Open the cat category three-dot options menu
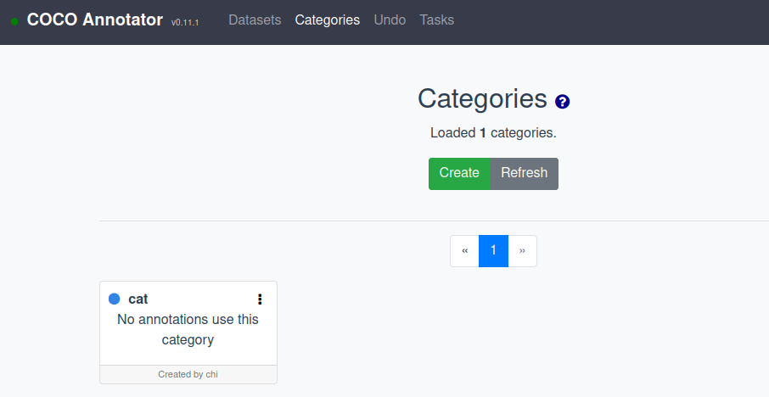769x397 pixels. coord(260,299)
